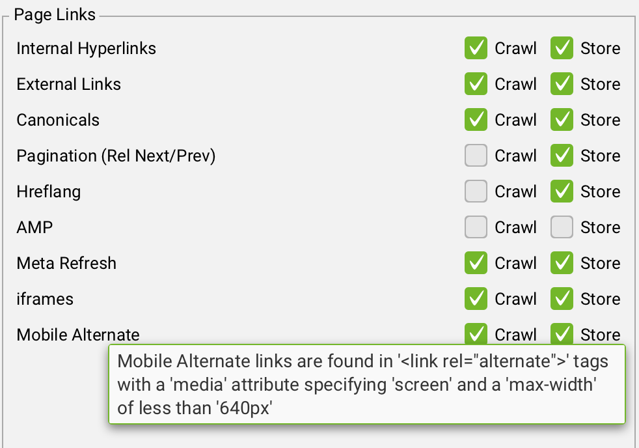
Task: Click the Mobile Alternate tooltip text
Action: pos(366,385)
